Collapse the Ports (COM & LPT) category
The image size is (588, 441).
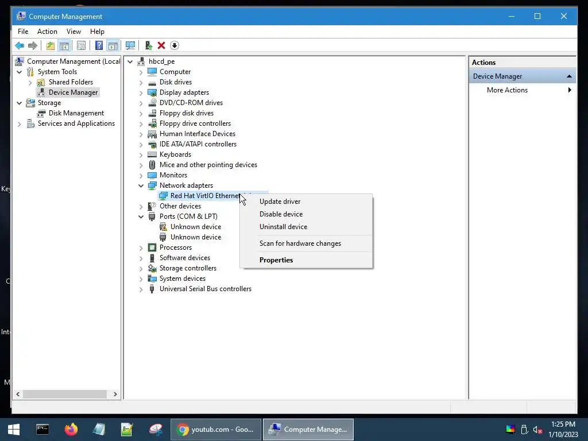141,216
